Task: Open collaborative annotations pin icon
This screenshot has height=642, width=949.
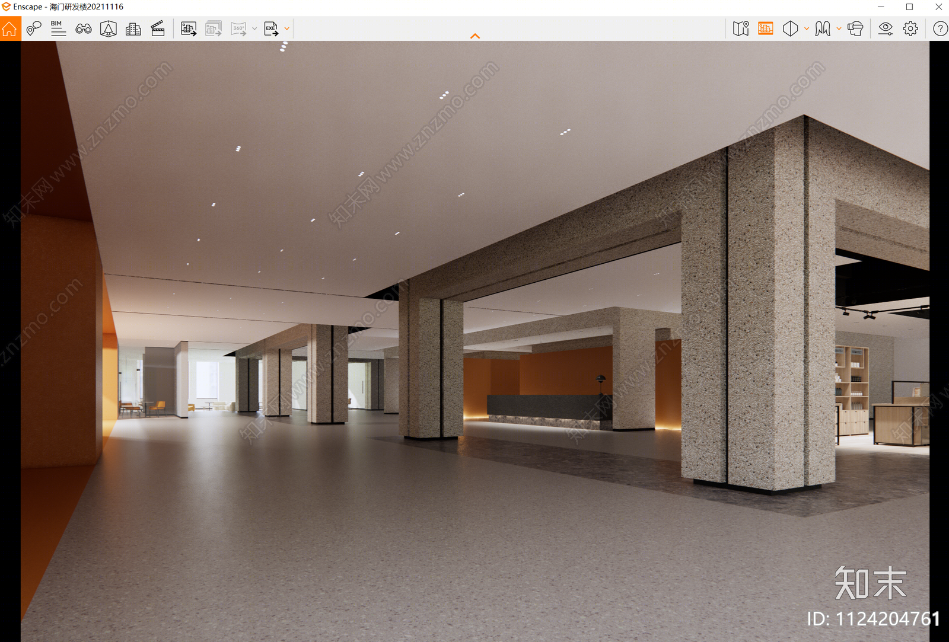Action: tap(34, 28)
